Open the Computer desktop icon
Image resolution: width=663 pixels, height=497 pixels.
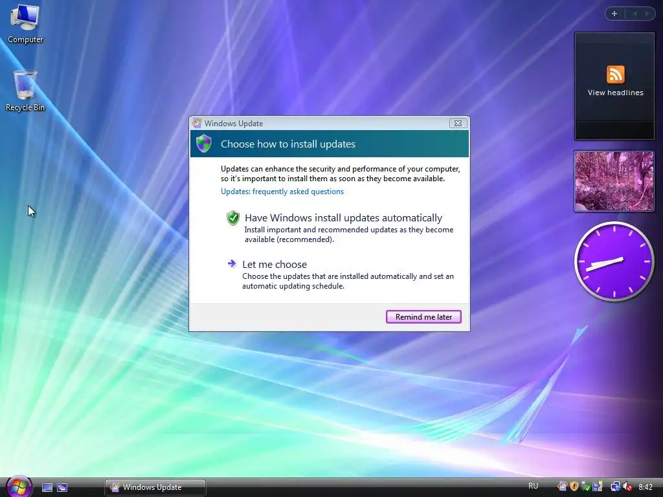click(x=25, y=23)
